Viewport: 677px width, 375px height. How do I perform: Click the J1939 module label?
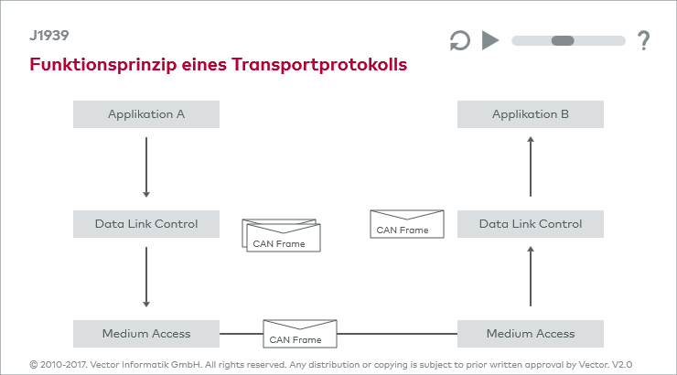coord(49,36)
